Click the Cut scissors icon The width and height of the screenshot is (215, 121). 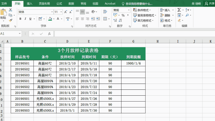10,10
